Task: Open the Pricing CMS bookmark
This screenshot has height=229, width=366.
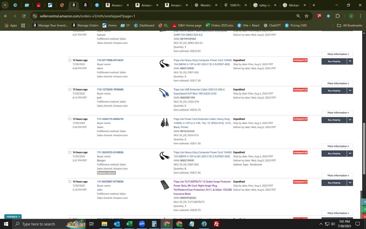Action: (x=296, y=25)
